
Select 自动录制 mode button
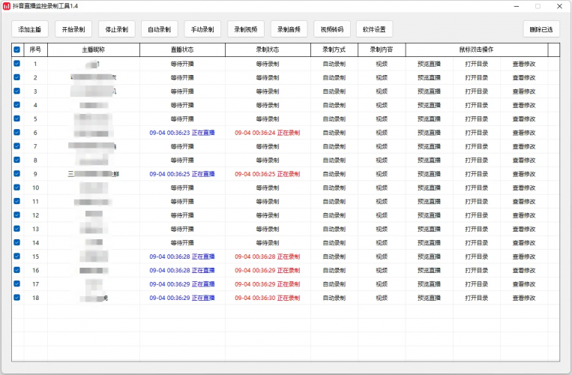[160, 29]
